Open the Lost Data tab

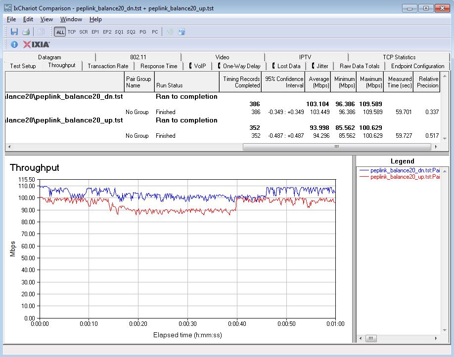[286, 66]
